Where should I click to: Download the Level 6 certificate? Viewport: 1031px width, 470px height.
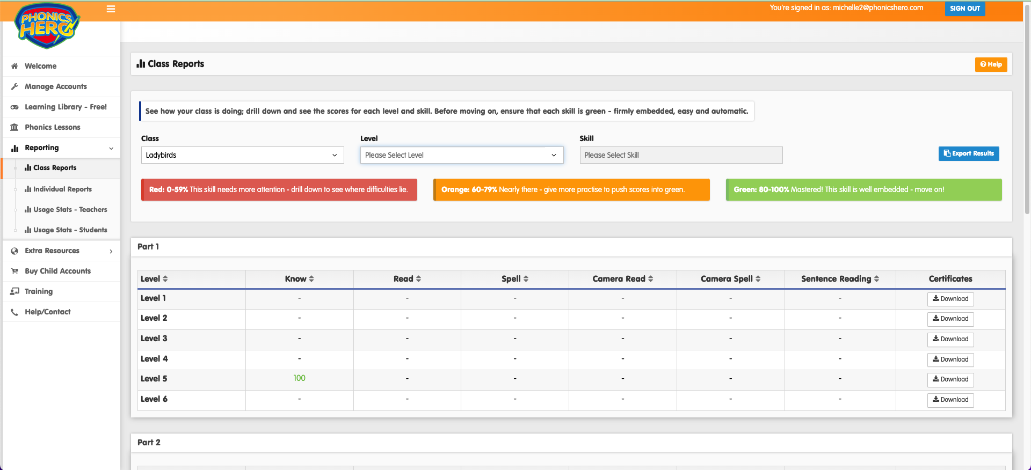click(950, 400)
